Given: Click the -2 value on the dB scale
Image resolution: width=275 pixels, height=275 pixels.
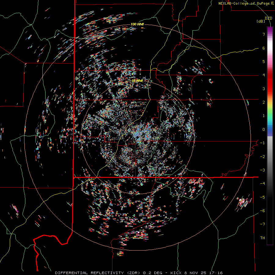Looking at the screenshot, I should pyautogui.click(x=262, y=157).
